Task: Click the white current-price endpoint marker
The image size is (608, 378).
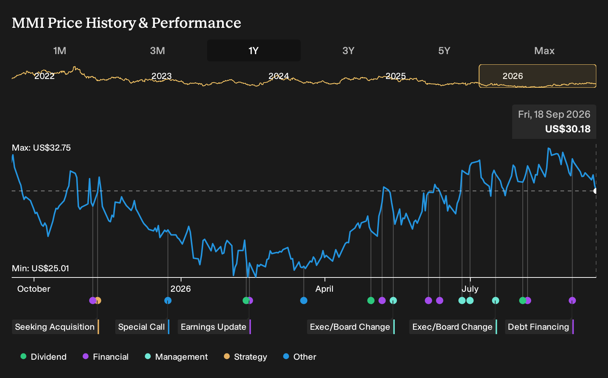Action: (595, 191)
